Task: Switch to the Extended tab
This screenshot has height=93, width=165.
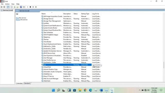Action: tap(19, 83)
